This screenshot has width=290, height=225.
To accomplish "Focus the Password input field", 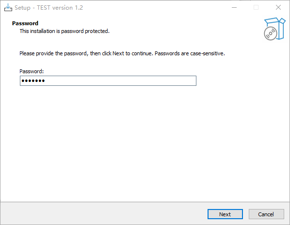I will click(108, 80).
